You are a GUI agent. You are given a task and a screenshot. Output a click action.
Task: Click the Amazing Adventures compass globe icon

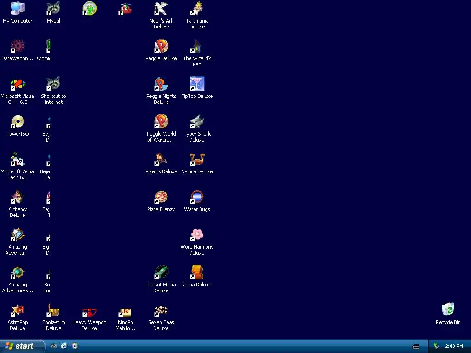[17, 273]
